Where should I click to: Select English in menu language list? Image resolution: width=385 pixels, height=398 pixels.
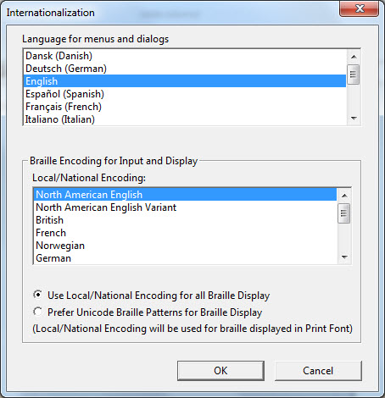(185, 81)
